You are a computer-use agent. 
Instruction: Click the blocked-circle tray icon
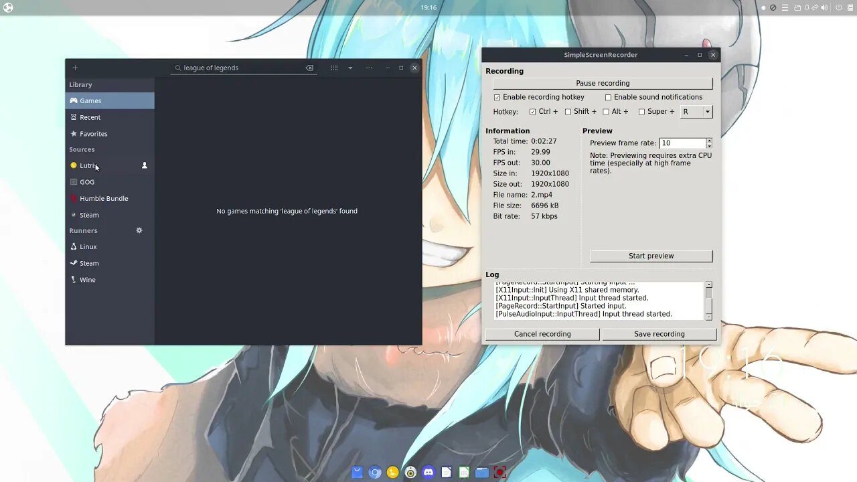[773, 8]
